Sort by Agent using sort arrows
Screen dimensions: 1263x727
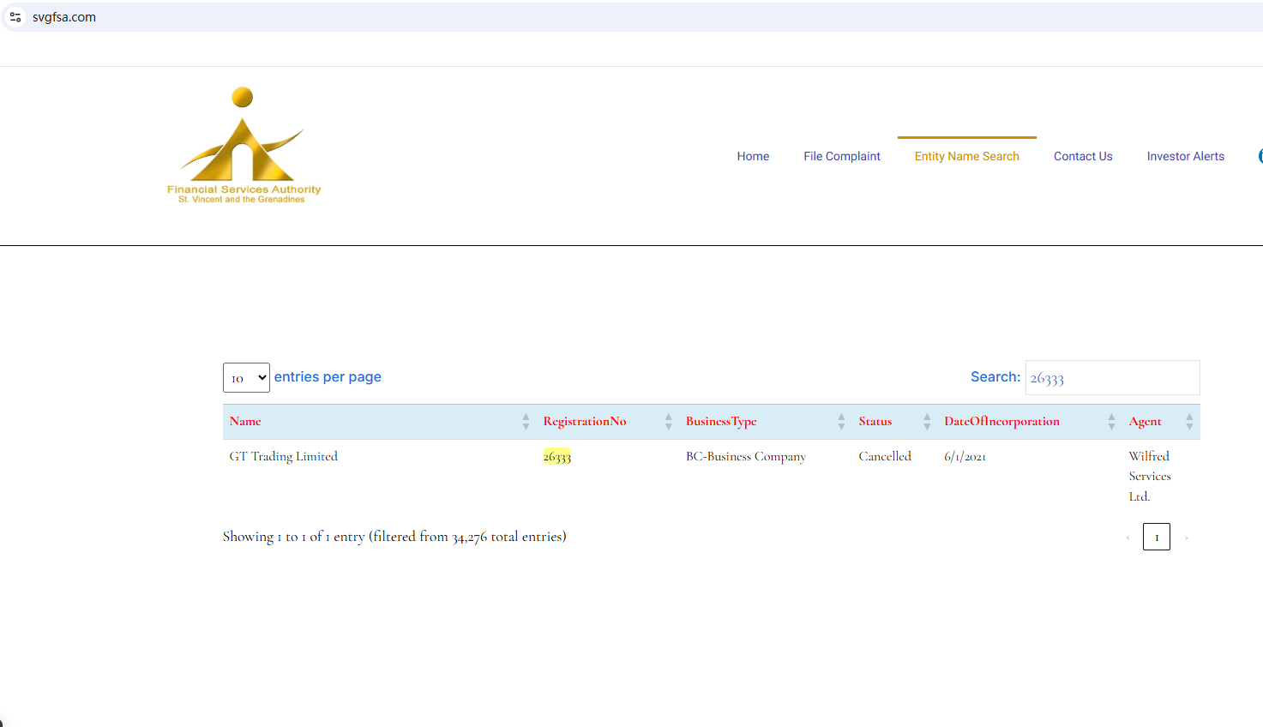(x=1189, y=422)
